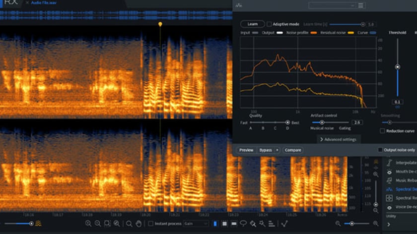Click the artifact control value field 2.6
The width and height of the screenshot is (417, 234).
(357, 122)
